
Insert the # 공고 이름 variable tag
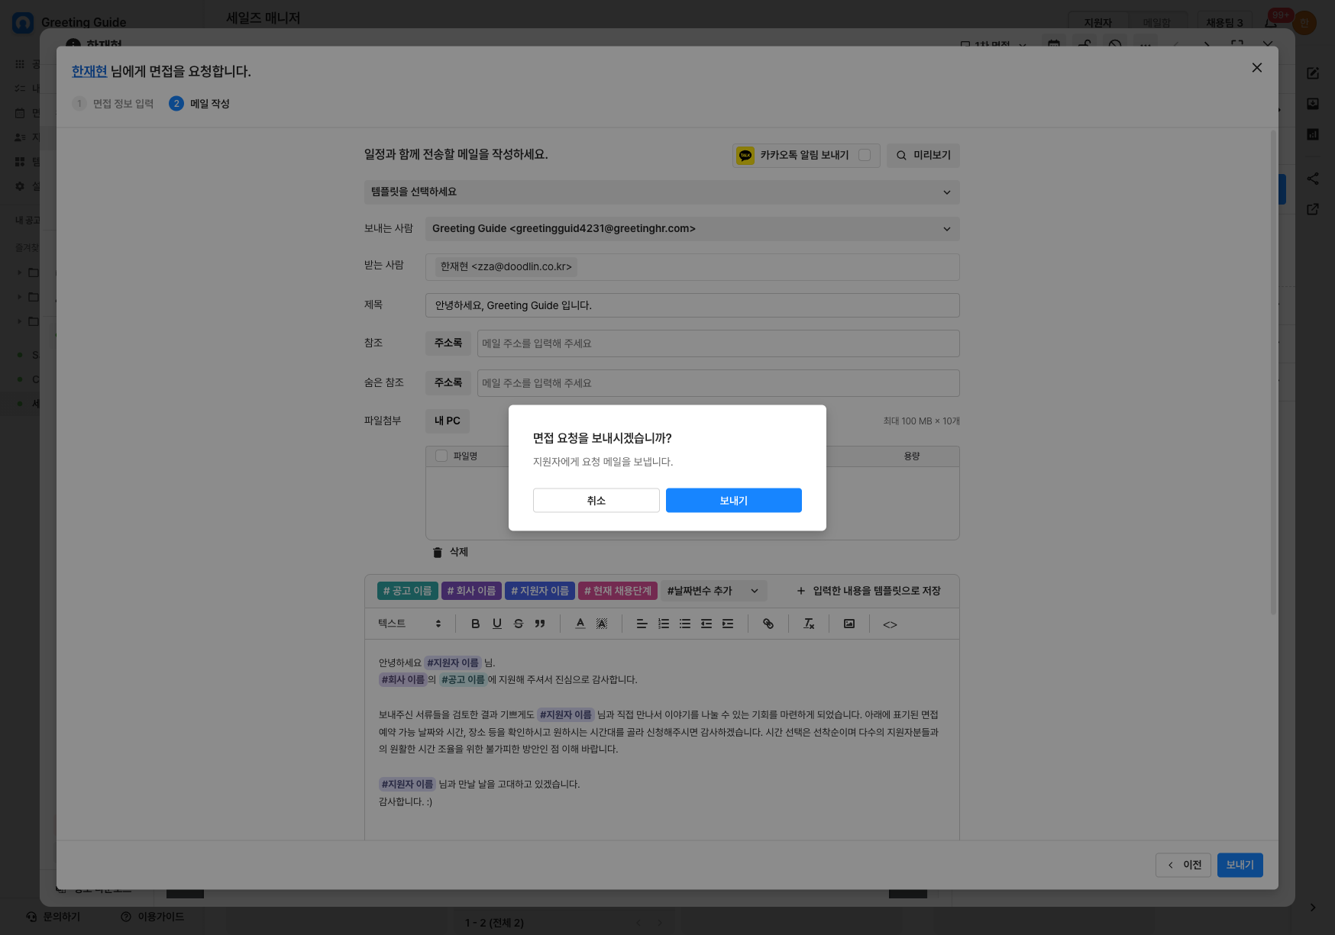(407, 591)
